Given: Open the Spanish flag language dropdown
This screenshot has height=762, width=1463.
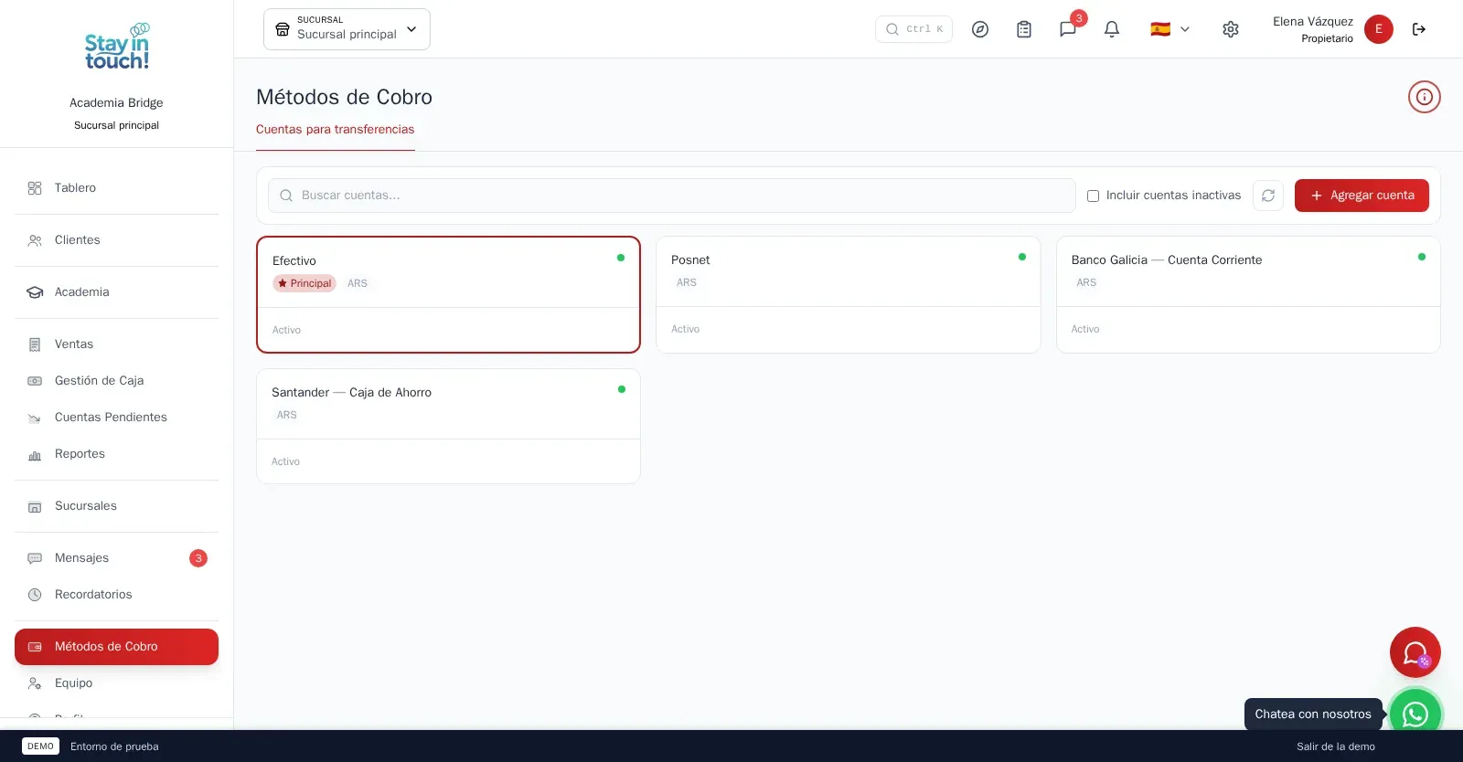Looking at the screenshot, I should [1170, 29].
